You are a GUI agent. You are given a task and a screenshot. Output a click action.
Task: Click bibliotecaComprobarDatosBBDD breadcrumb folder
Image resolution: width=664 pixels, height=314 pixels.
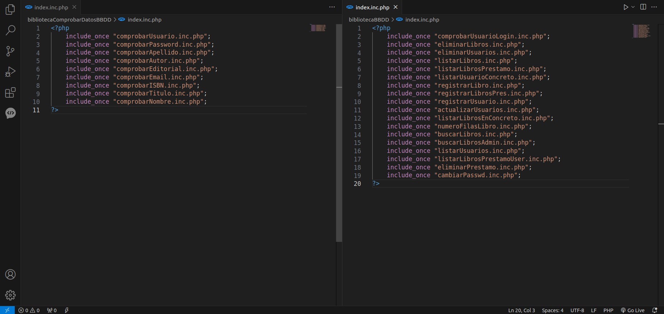69,20
